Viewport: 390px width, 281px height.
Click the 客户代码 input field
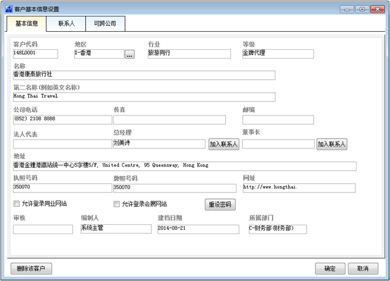(35, 54)
